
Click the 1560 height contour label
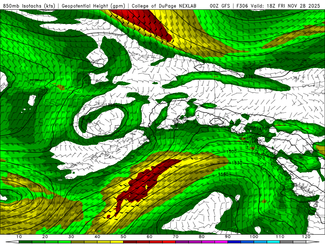coord(223,174)
